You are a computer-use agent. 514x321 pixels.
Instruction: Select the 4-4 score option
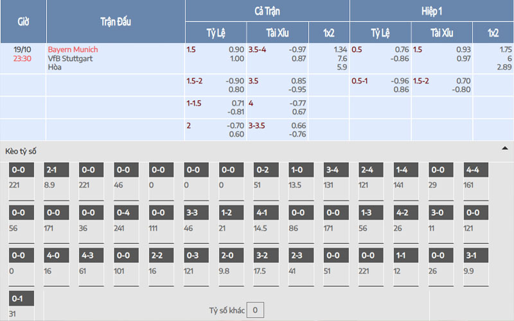click(476, 170)
